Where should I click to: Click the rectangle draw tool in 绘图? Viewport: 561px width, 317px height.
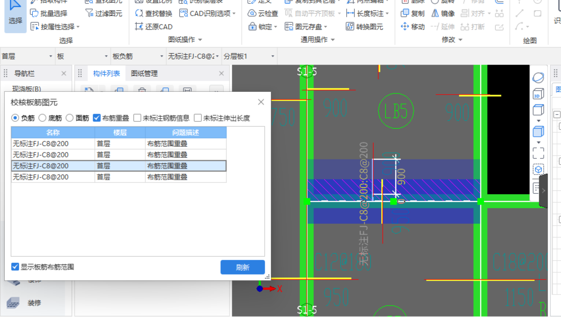tap(537, 13)
